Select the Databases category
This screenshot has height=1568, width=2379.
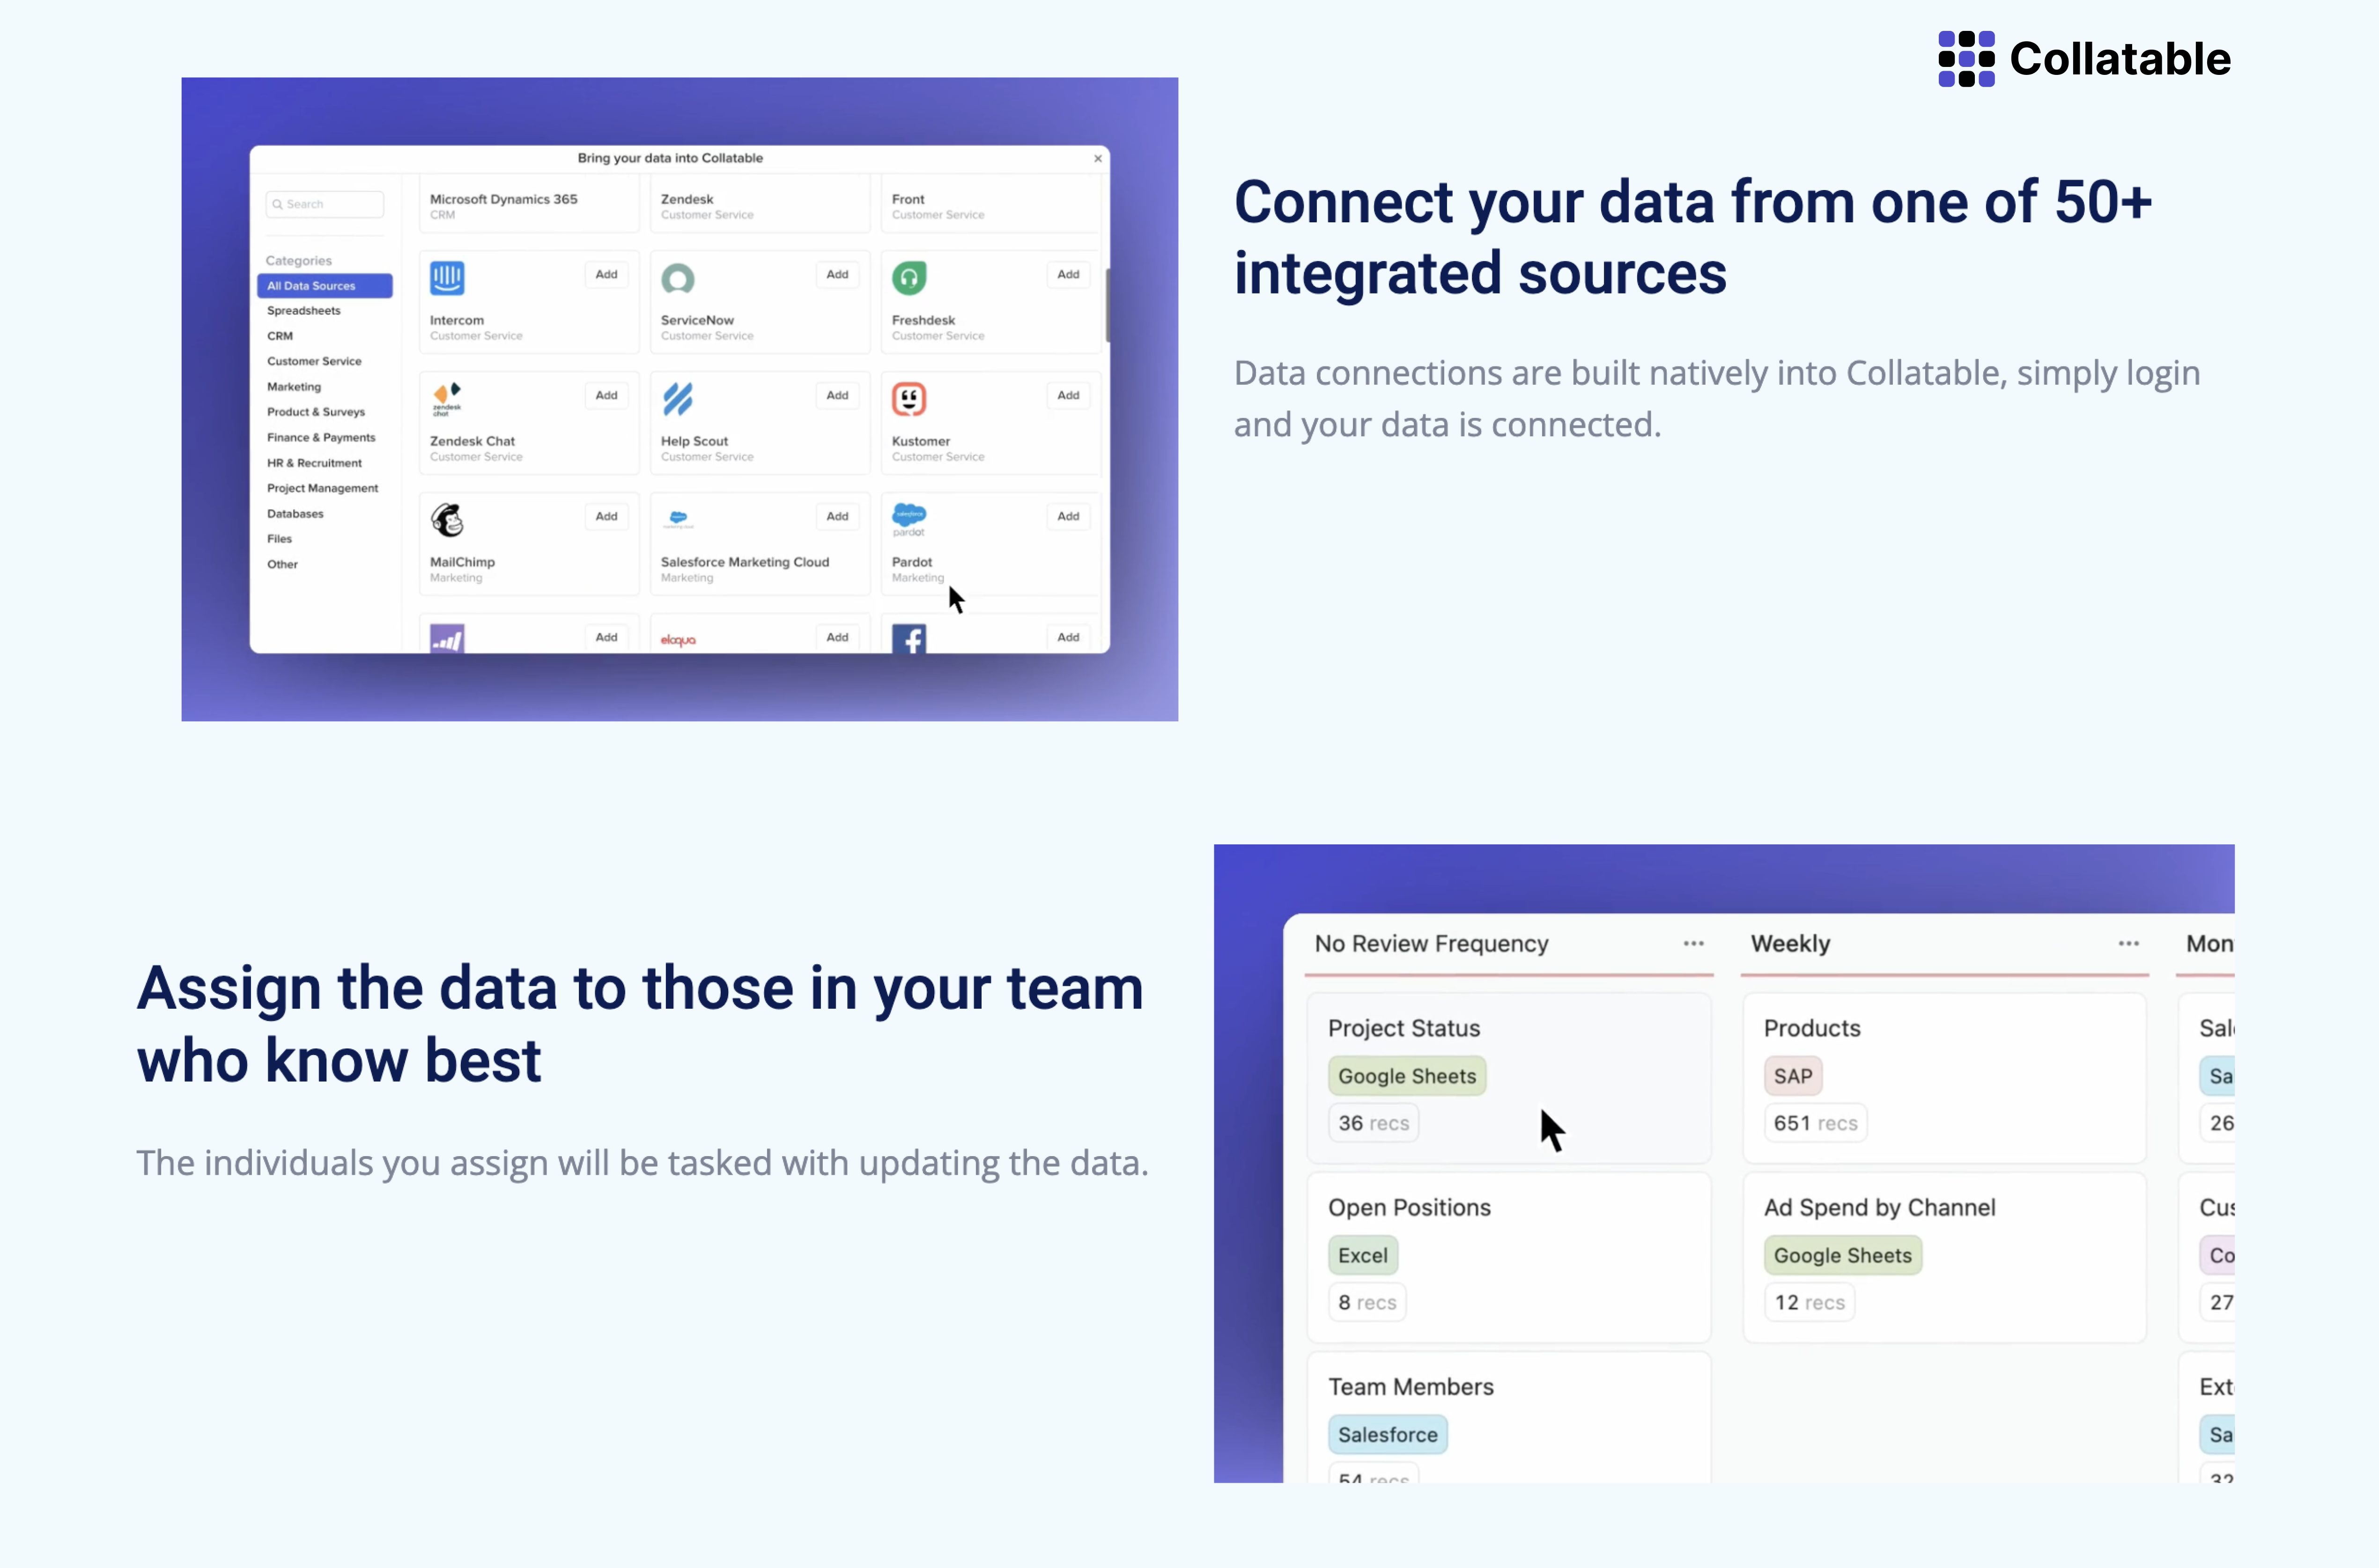[295, 513]
